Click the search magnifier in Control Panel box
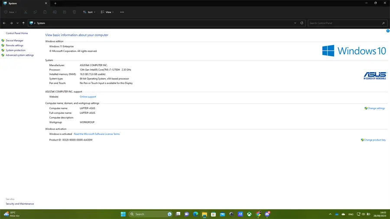This screenshot has width=390, height=219. click(383, 23)
